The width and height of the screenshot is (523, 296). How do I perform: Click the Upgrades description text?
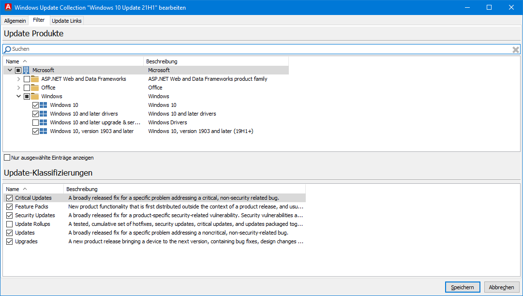[x=186, y=241]
